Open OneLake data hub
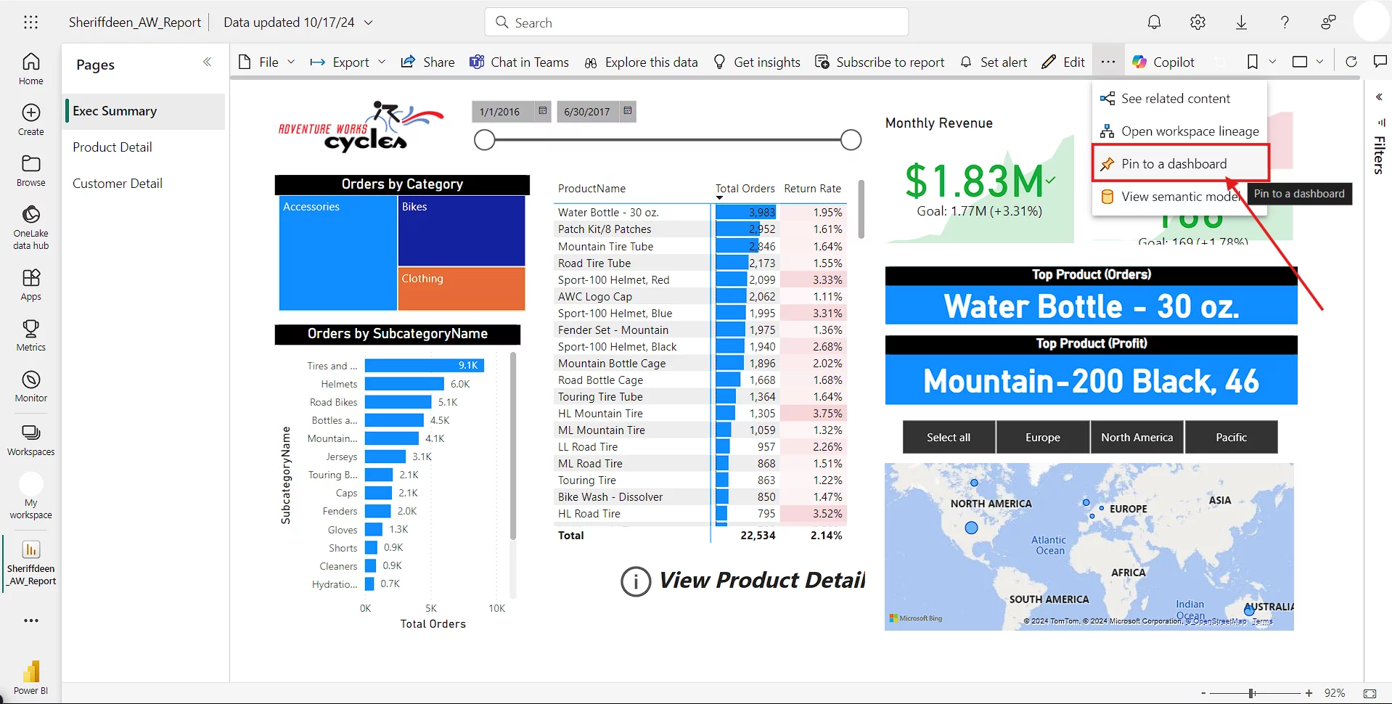 click(x=31, y=227)
